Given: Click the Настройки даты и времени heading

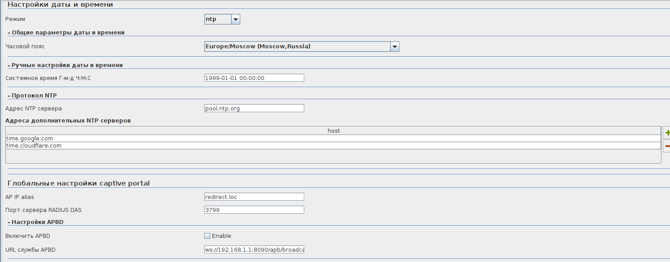Looking at the screenshot, I should point(61,5).
